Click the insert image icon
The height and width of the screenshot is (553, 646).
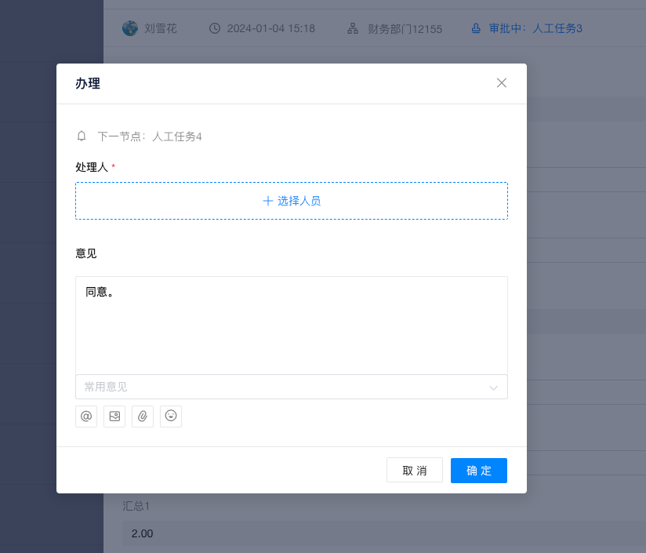click(114, 417)
